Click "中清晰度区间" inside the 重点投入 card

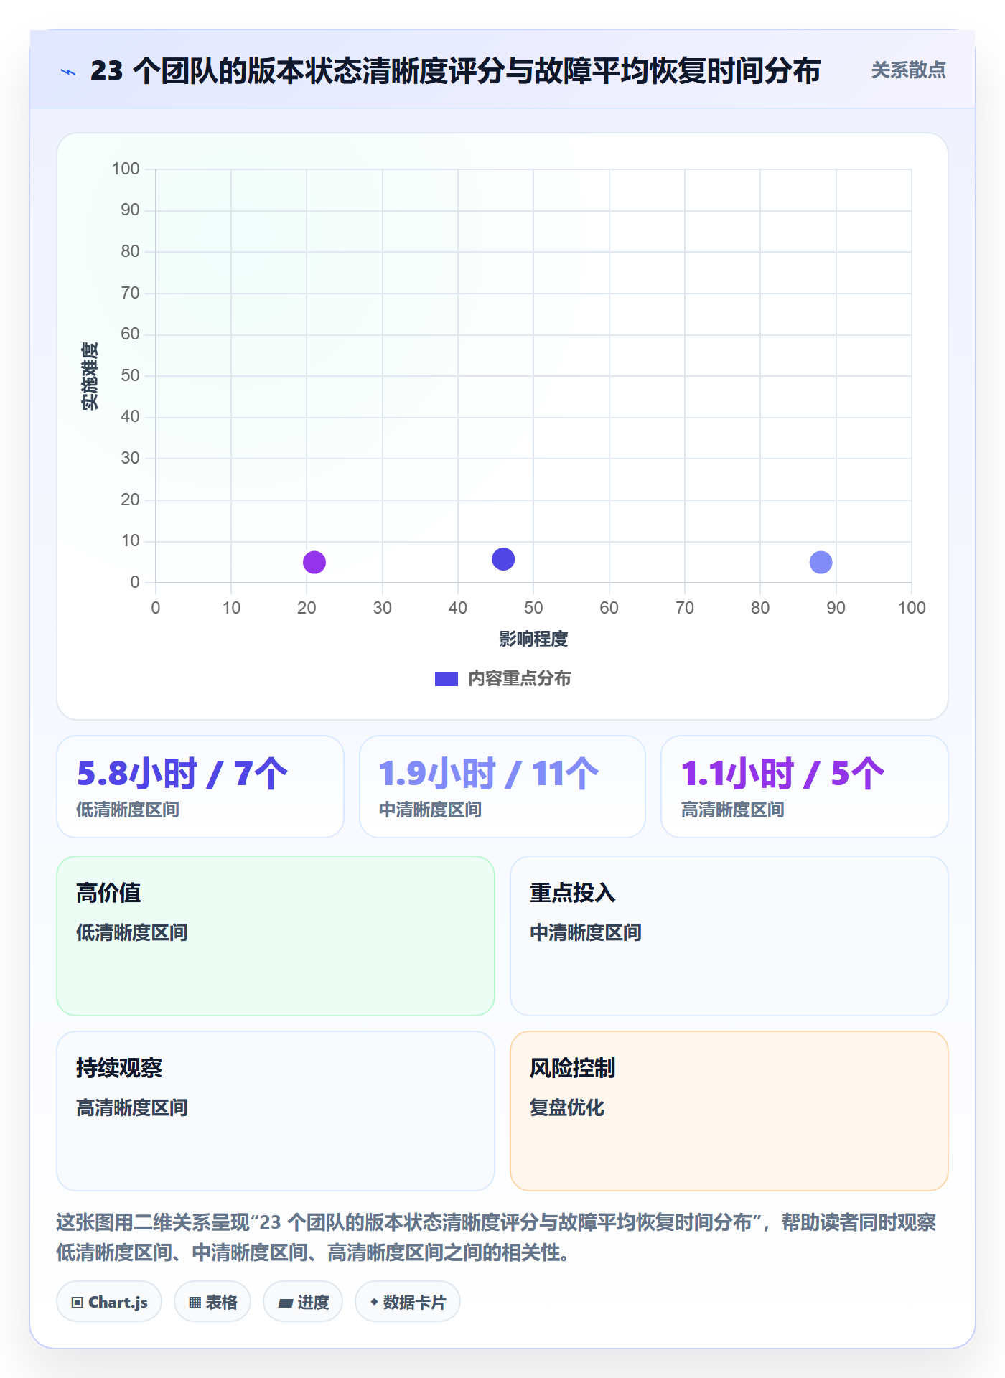click(x=586, y=933)
